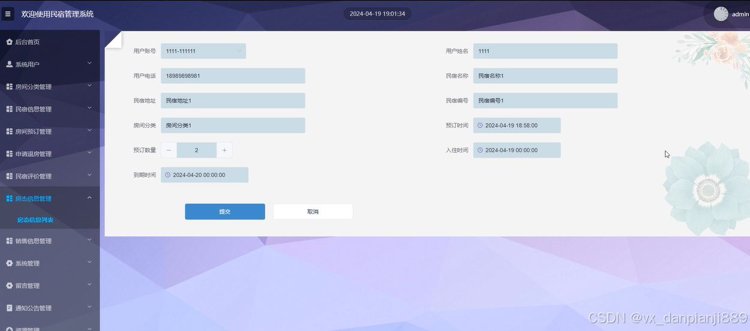Click the home icon beside 后台首页

(9, 42)
